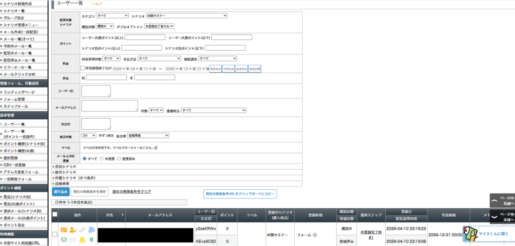The height and width of the screenshot is (246, 515).
Task: Click the yellow coin point icon
Action: click(x=82, y=239)
